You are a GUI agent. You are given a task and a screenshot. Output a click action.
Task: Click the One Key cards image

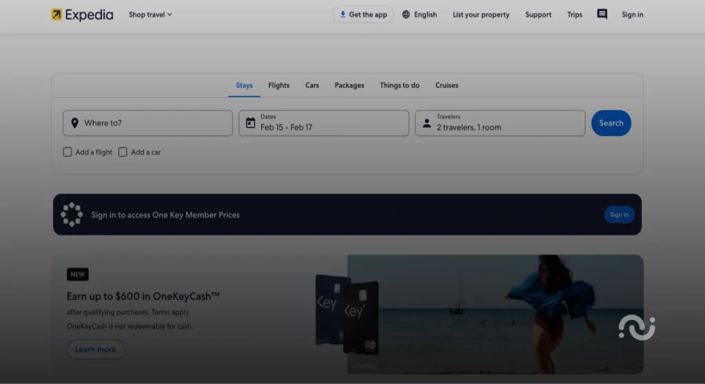point(347,314)
